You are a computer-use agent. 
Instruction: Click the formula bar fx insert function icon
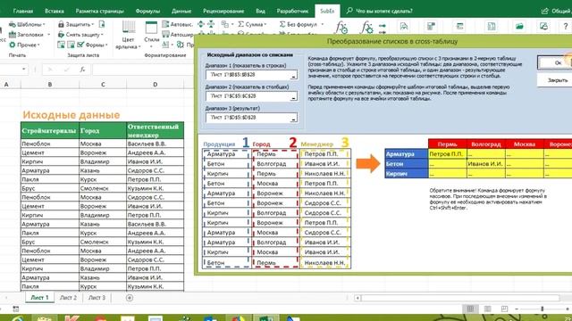[x=83, y=70]
